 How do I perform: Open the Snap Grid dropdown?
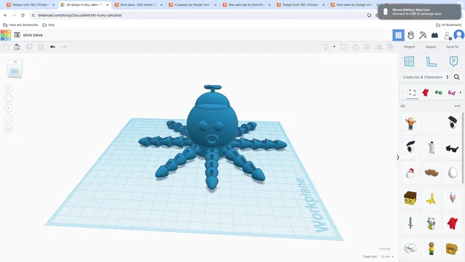[x=387, y=257]
